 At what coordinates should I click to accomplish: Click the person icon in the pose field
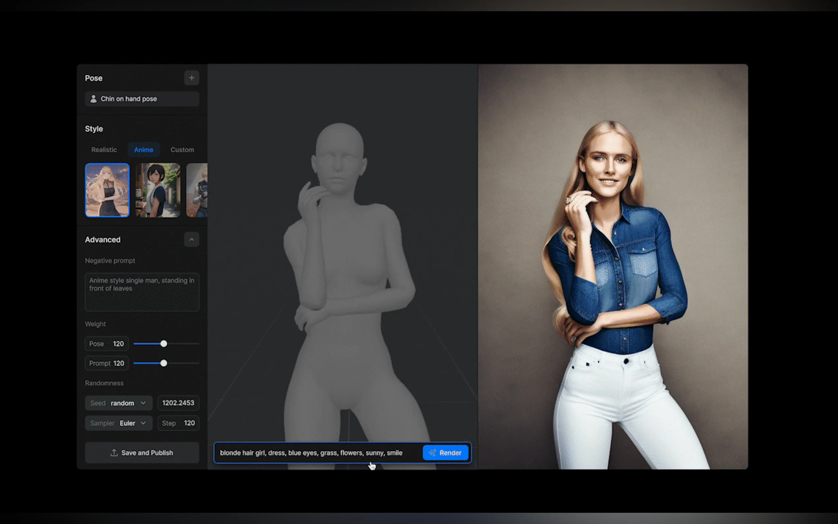point(93,99)
